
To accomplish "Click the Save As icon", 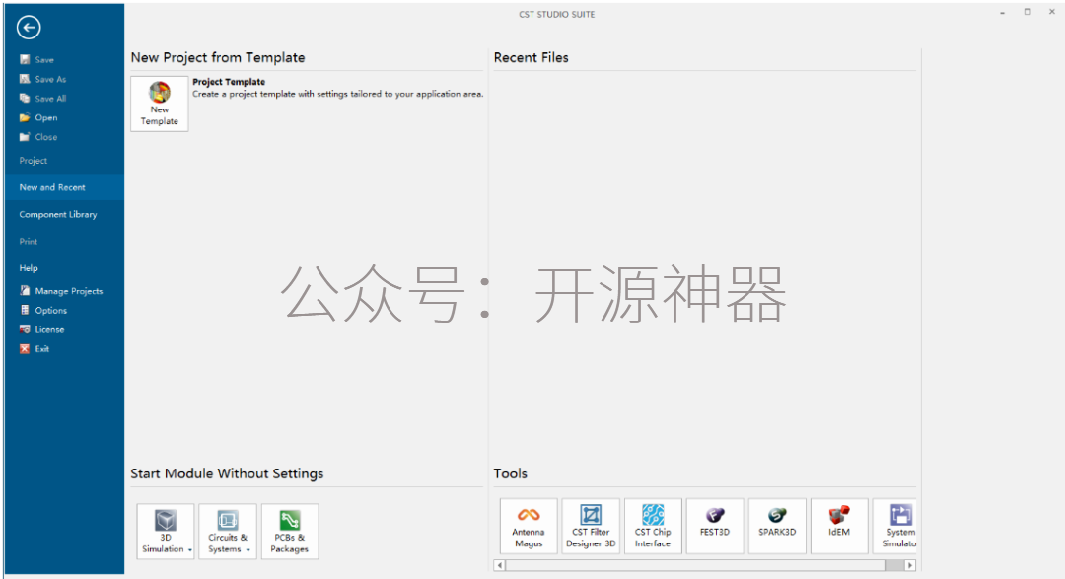I will point(25,79).
